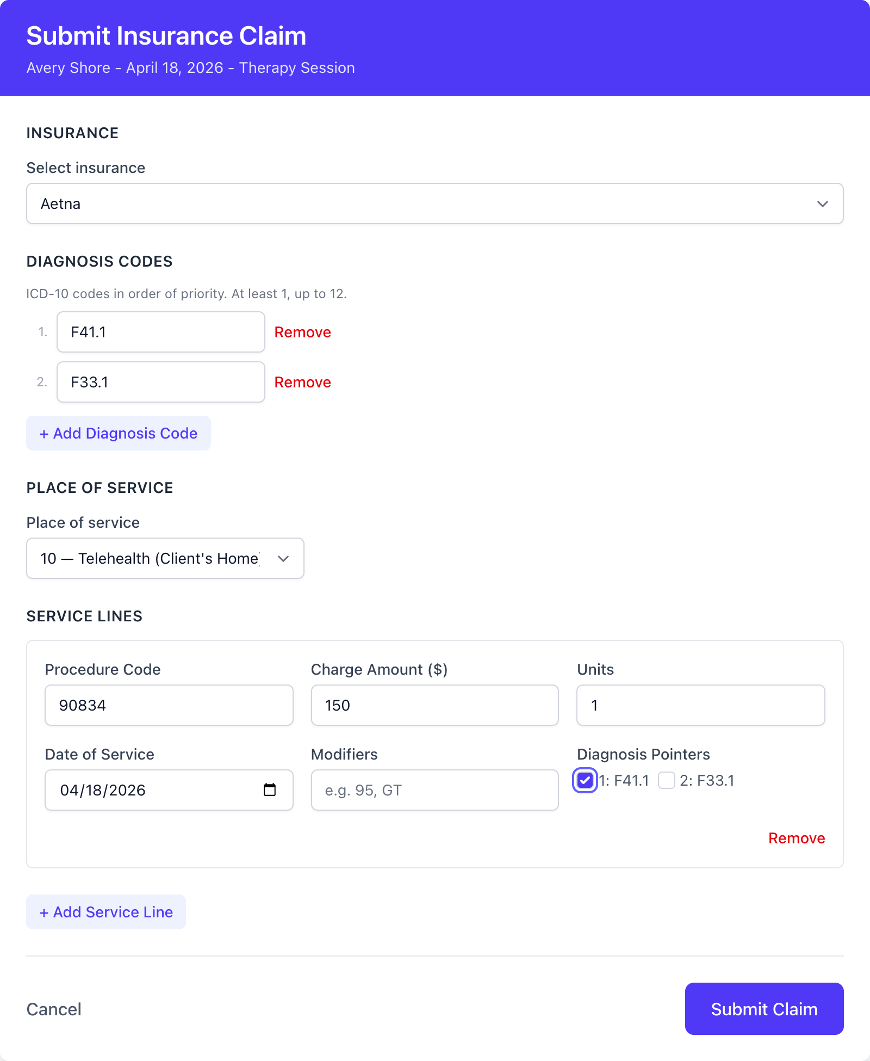The image size is (870, 1061).
Task: Remove the F41.1 diagnosis code
Action: coord(302,332)
